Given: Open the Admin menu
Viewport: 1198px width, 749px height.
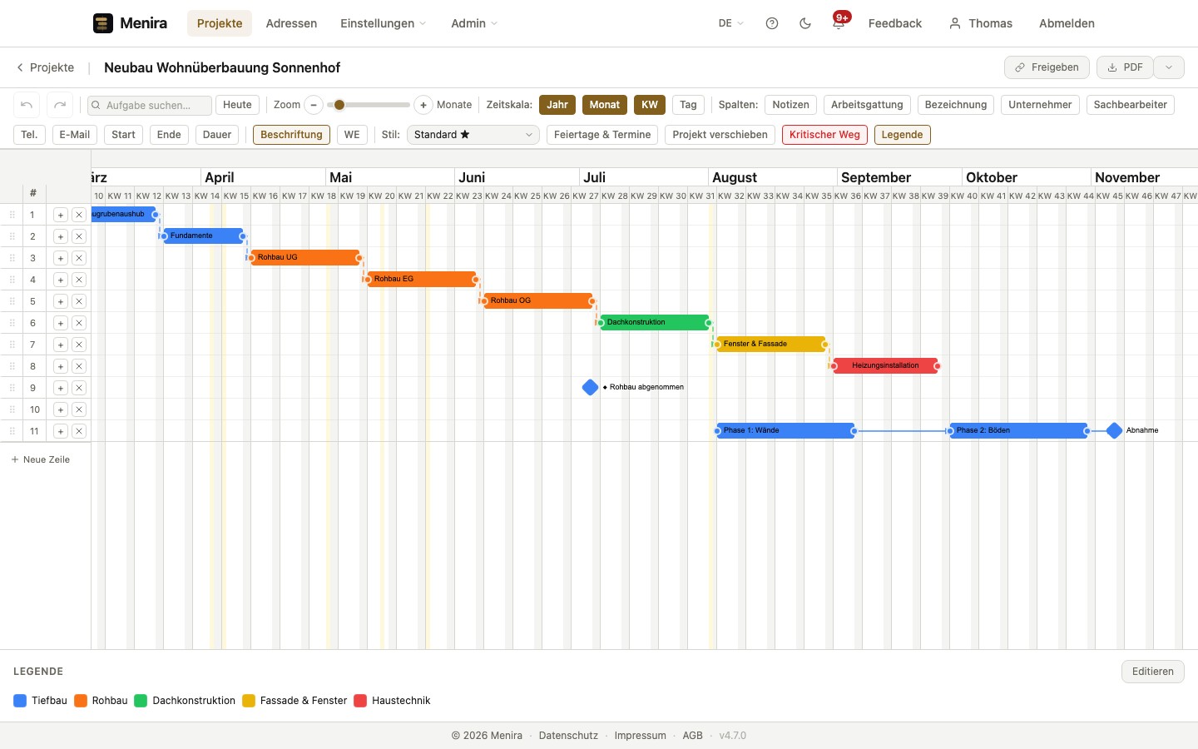Looking at the screenshot, I should tap(474, 23).
